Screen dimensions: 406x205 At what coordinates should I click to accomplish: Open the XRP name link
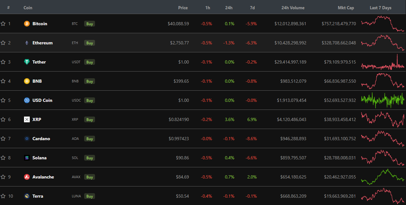point(37,119)
